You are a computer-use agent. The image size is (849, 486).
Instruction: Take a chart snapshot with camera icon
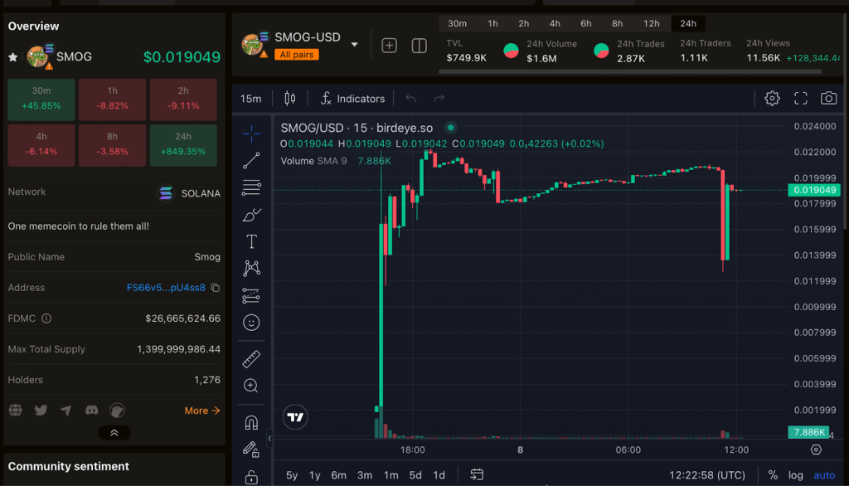click(x=828, y=99)
